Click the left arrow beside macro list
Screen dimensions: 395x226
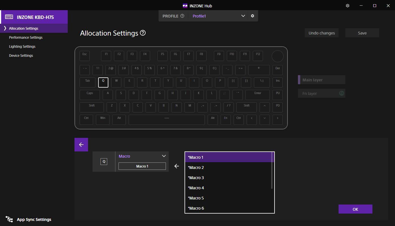[x=177, y=166]
